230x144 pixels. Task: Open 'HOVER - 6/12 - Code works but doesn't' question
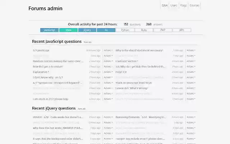(x=58, y=117)
